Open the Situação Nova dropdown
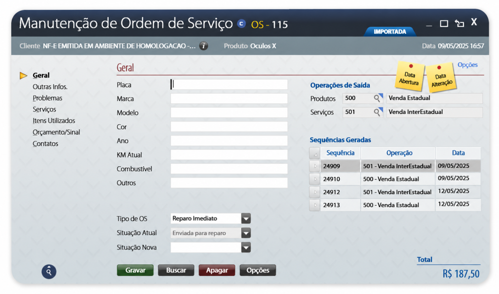The image size is (499, 294). [246, 248]
